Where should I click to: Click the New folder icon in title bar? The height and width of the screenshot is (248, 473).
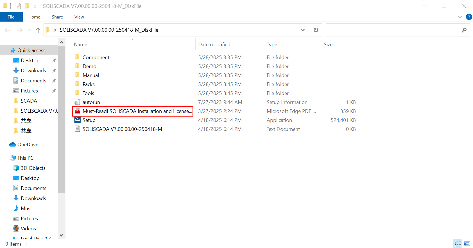(27, 6)
